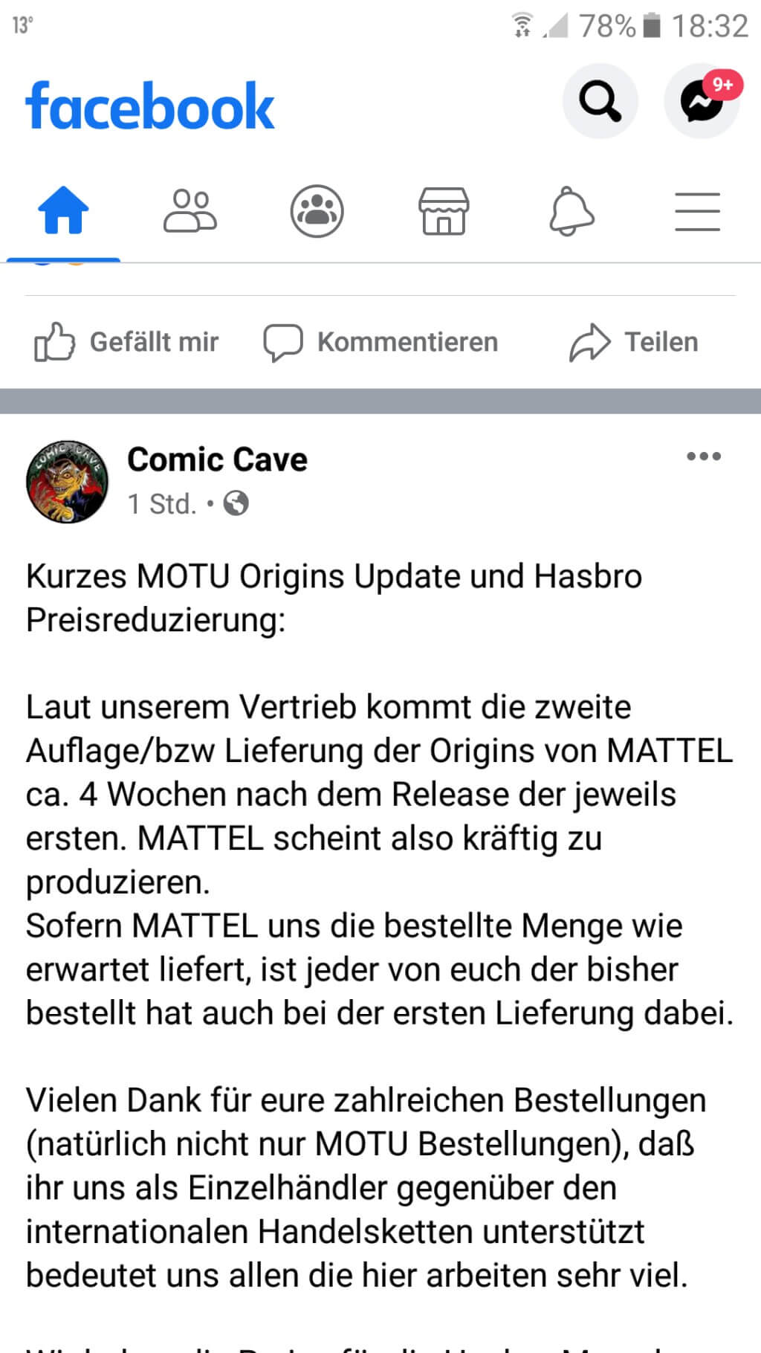Go to the Home feed tab

point(63,210)
